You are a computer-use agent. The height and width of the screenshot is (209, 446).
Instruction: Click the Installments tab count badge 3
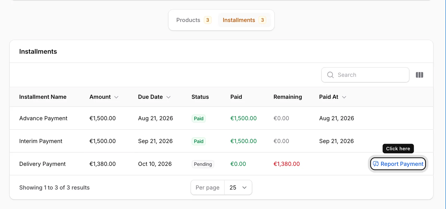(262, 20)
